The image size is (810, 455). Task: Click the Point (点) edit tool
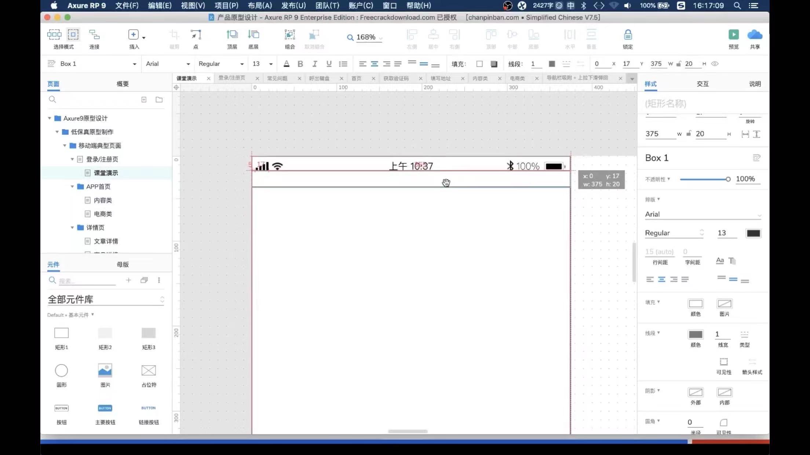(196, 35)
